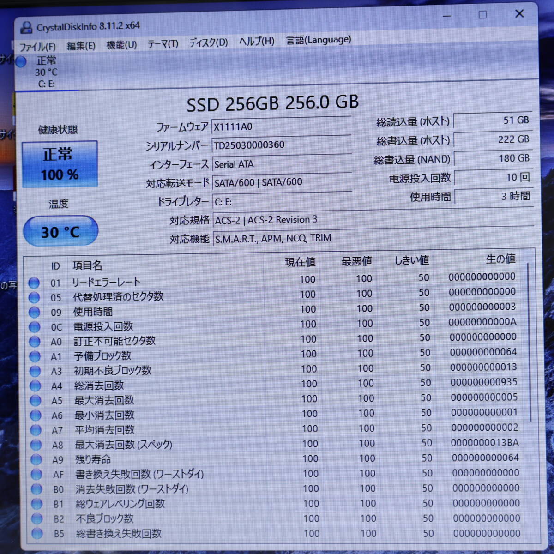Click status circle for A1 予備ブロック数
554x554 pixels.
point(35,356)
